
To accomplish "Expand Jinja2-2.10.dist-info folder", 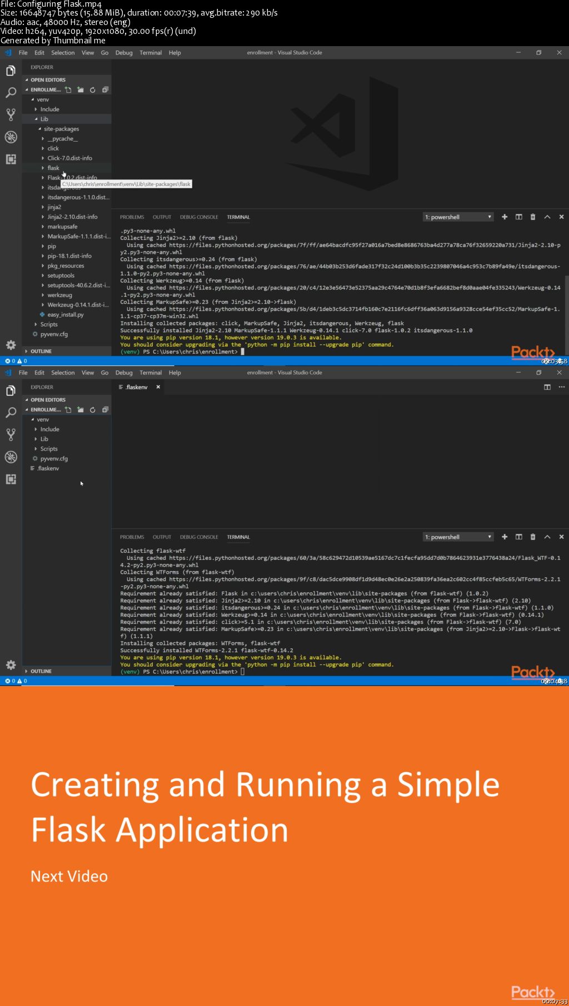I will pyautogui.click(x=72, y=217).
